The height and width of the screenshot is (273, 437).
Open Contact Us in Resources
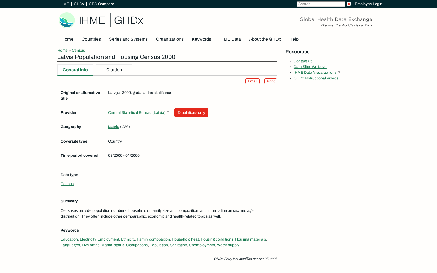[303, 61]
